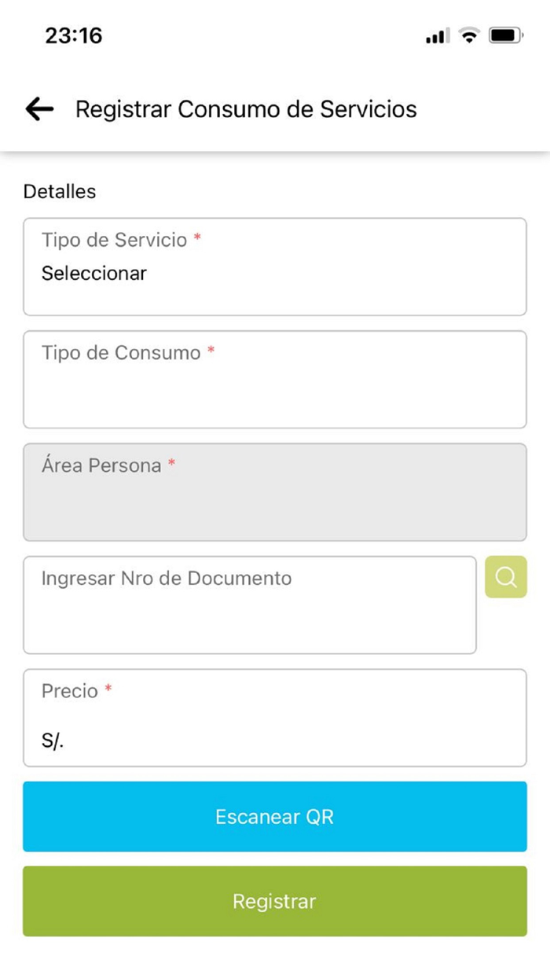550x978 pixels.
Task: Tap the Wi-Fi indicator in status bar
Action: [469, 35]
